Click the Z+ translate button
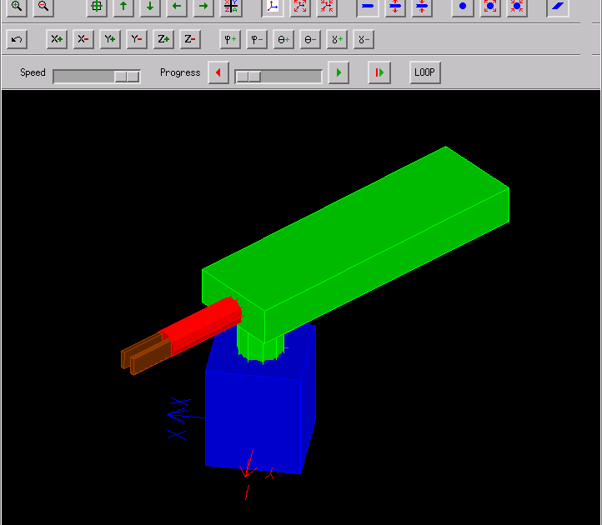The height and width of the screenshot is (525, 602). [x=163, y=39]
